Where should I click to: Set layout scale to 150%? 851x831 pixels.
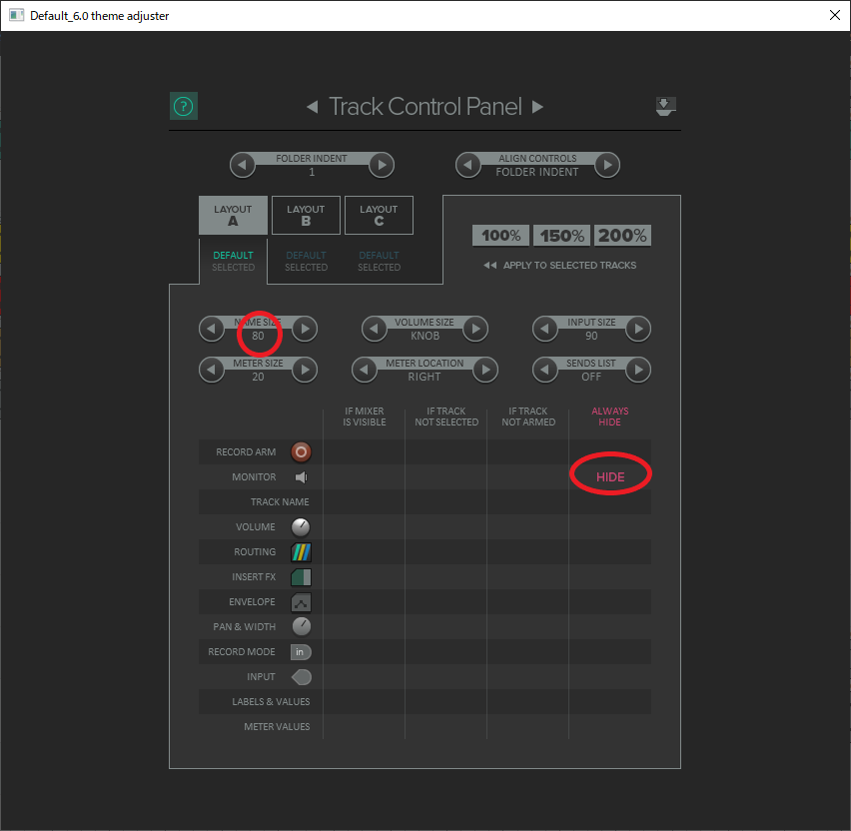tap(562, 236)
